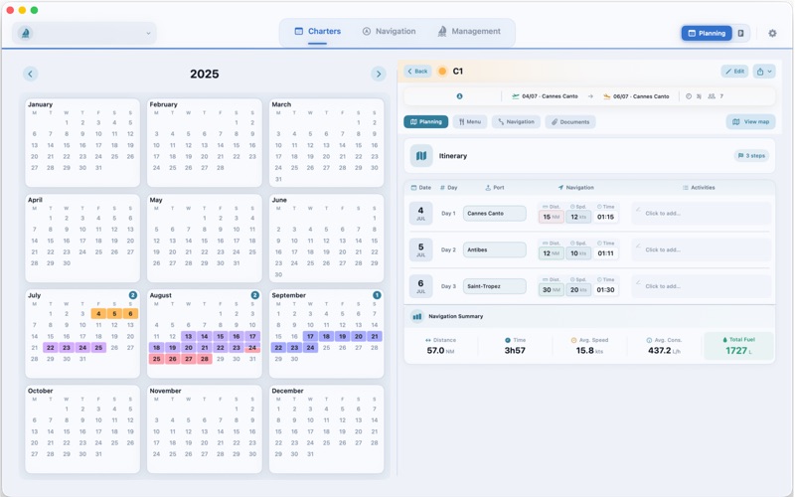Viewport: 795px width, 497px height.
Task: Click the sailboat icon in boat selector
Action: point(26,34)
